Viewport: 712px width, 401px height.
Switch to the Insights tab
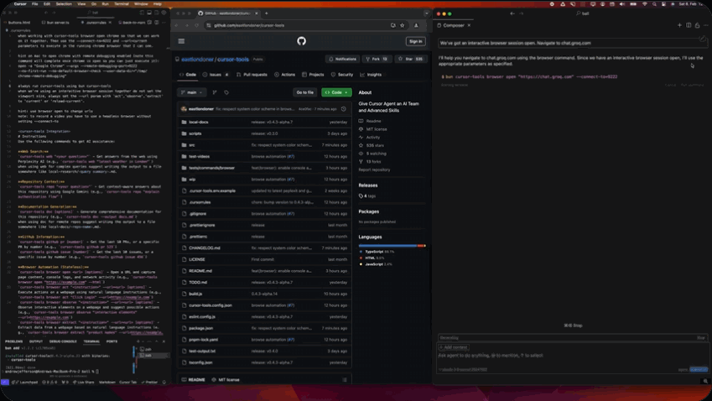[371, 75]
